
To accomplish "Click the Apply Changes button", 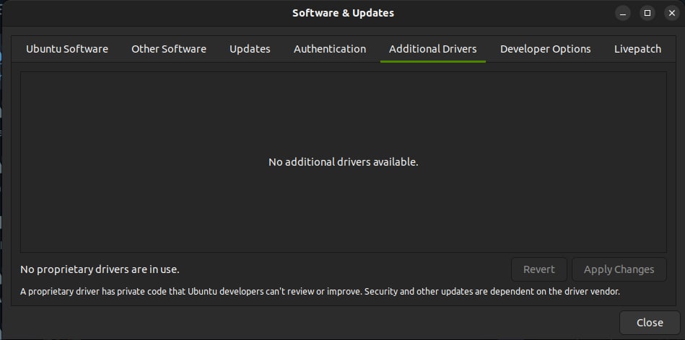I will tap(619, 269).
